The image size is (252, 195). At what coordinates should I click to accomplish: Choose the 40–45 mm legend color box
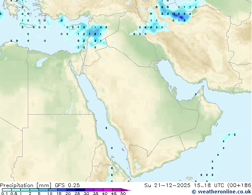coord(108,190)
